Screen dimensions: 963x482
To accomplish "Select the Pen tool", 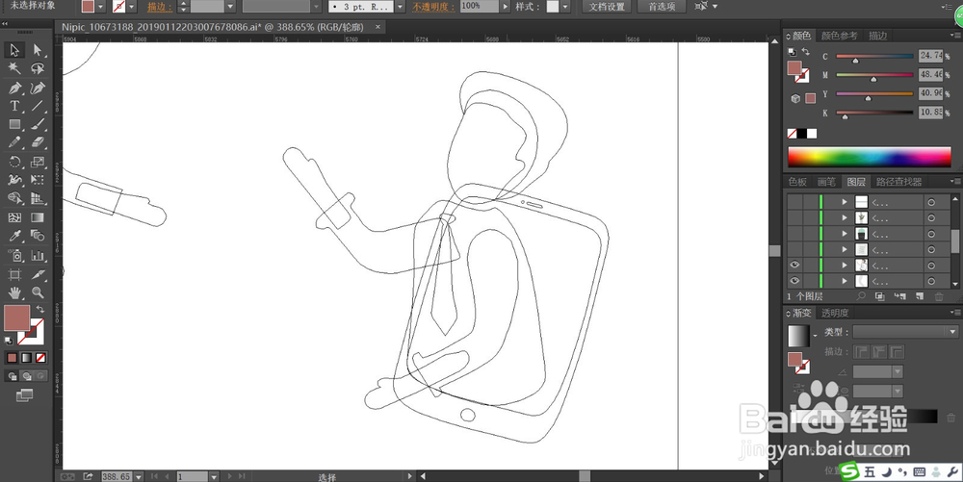I will [x=14, y=88].
